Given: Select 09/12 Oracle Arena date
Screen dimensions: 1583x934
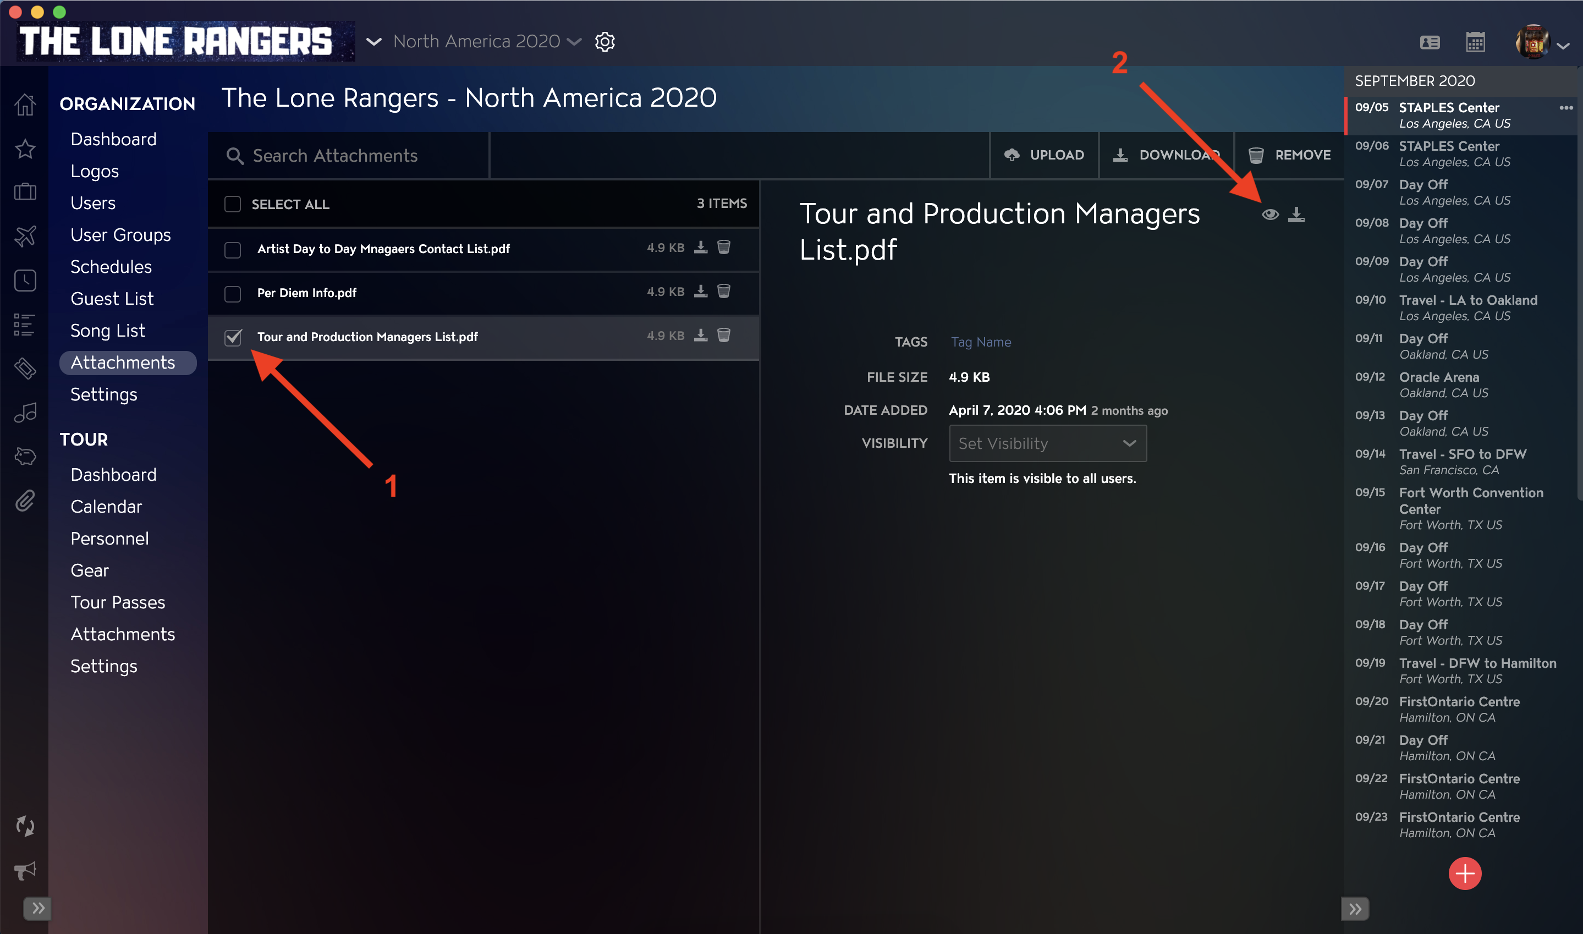Looking at the screenshot, I should (x=1461, y=384).
